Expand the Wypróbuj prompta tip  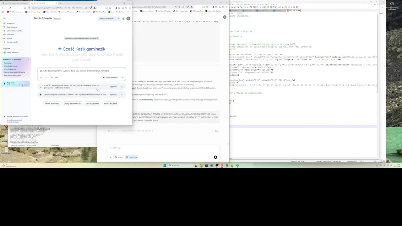[x=16, y=66]
